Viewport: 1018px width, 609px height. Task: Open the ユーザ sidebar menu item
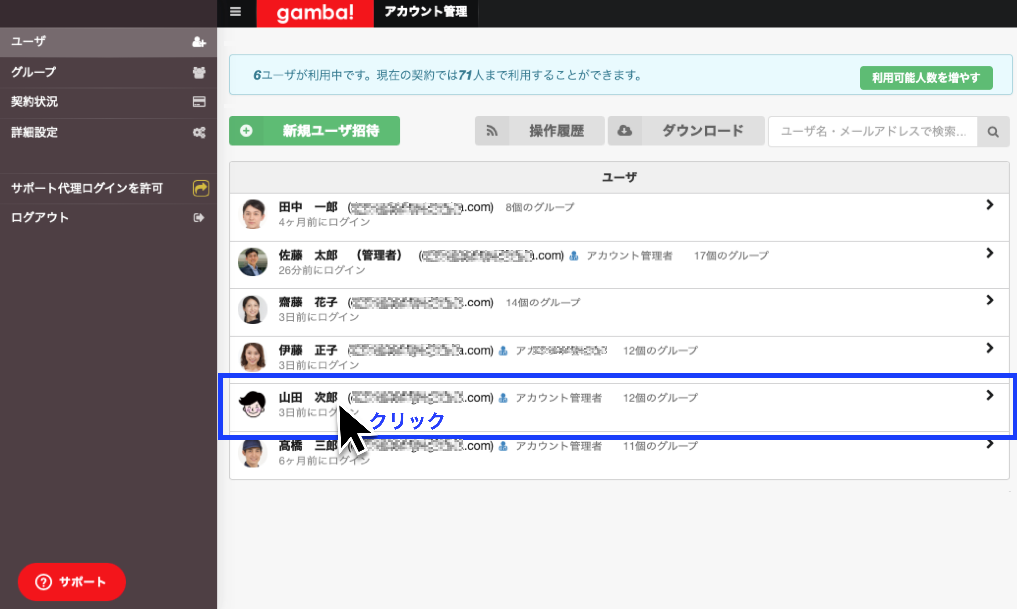[x=108, y=42]
